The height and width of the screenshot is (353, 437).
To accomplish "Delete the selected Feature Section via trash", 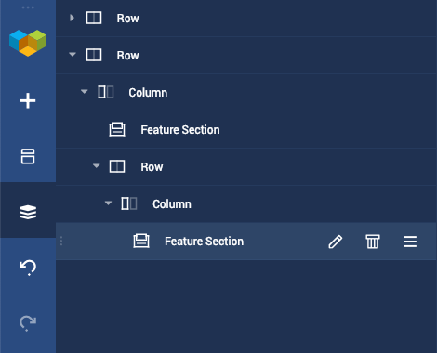I will pos(373,242).
